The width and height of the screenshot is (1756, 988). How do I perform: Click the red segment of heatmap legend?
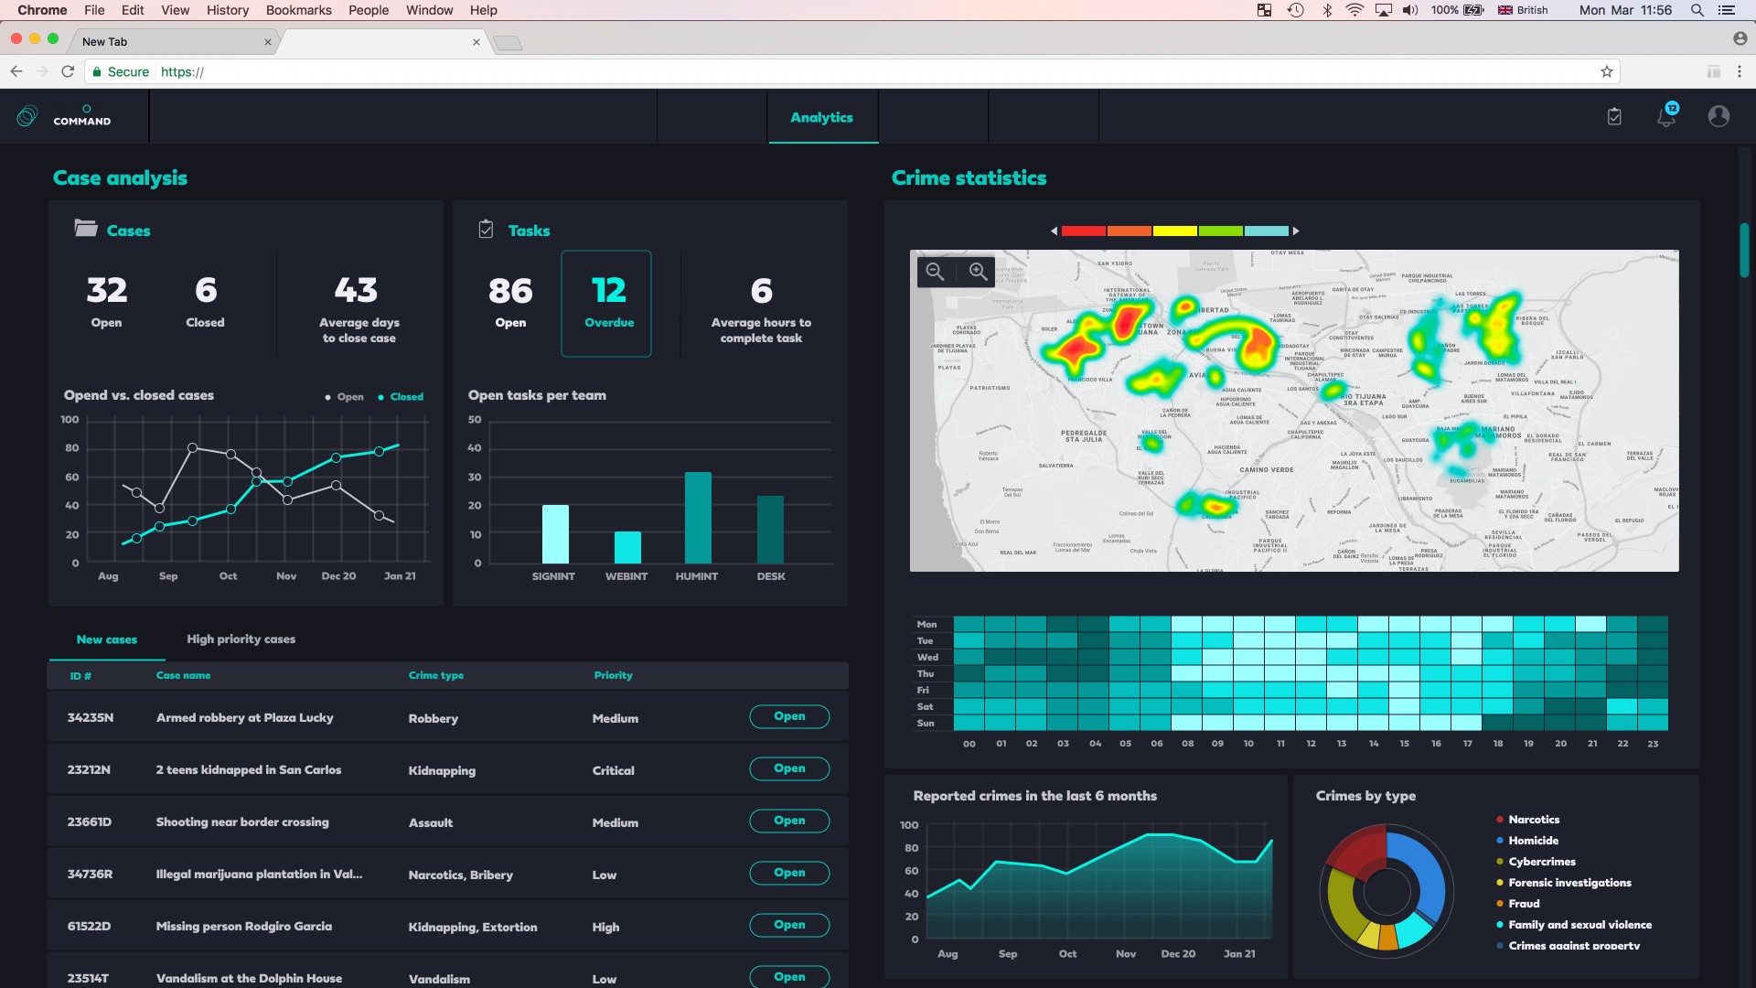(1084, 231)
